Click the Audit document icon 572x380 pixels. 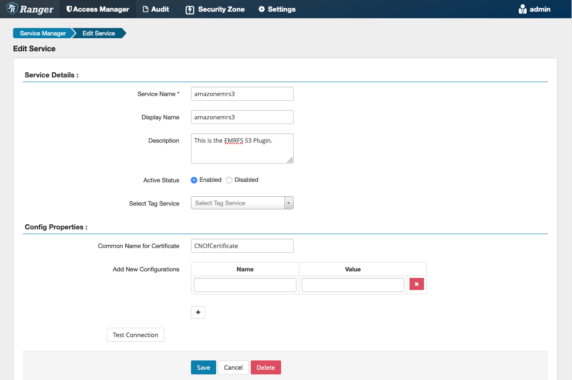click(x=146, y=9)
